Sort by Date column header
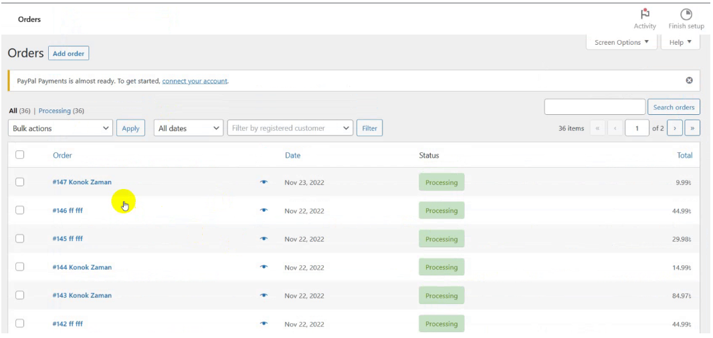The width and height of the screenshot is (713, 338). point(293,156)
